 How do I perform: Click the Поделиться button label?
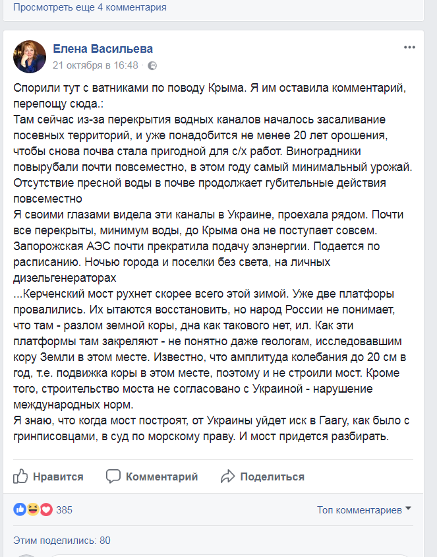(272, 476)
